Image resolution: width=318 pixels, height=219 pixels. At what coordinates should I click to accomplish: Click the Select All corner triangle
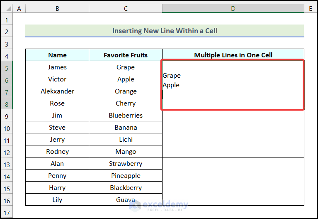click(7, 8)
